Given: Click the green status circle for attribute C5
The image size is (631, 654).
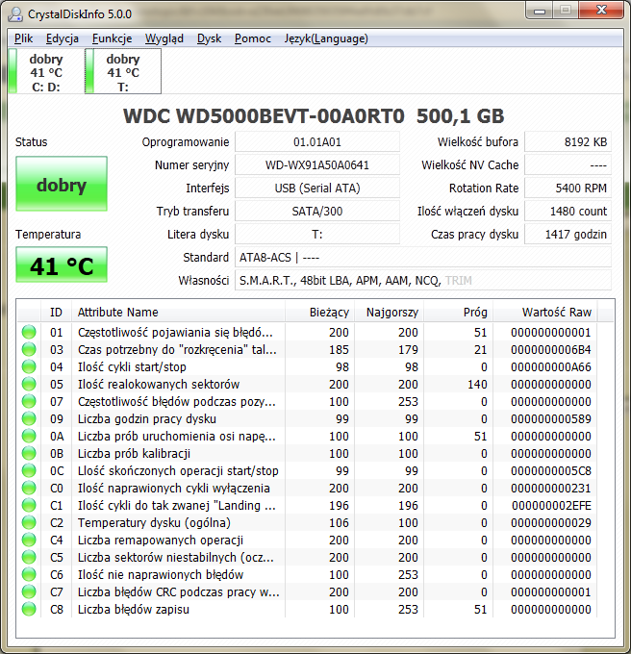Looking at the screenshot, I should pyautogui.click(x=29, y=557).
